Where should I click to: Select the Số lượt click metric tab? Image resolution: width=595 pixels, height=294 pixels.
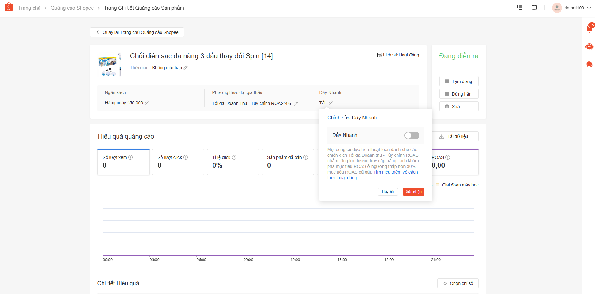point(178,162)
